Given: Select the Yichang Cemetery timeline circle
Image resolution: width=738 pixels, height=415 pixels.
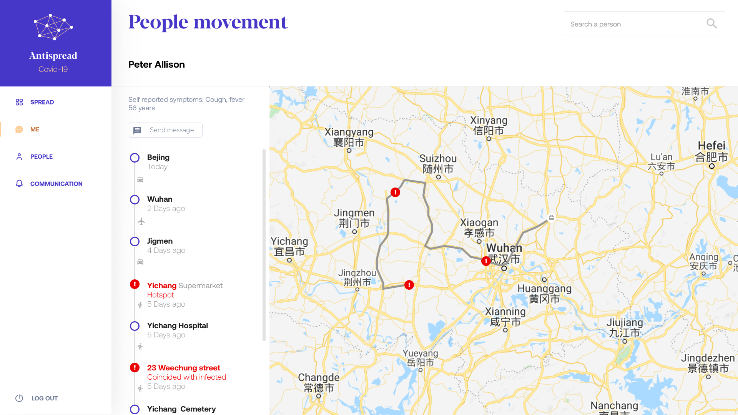Looking at the screenshot, I should point(135,410).
